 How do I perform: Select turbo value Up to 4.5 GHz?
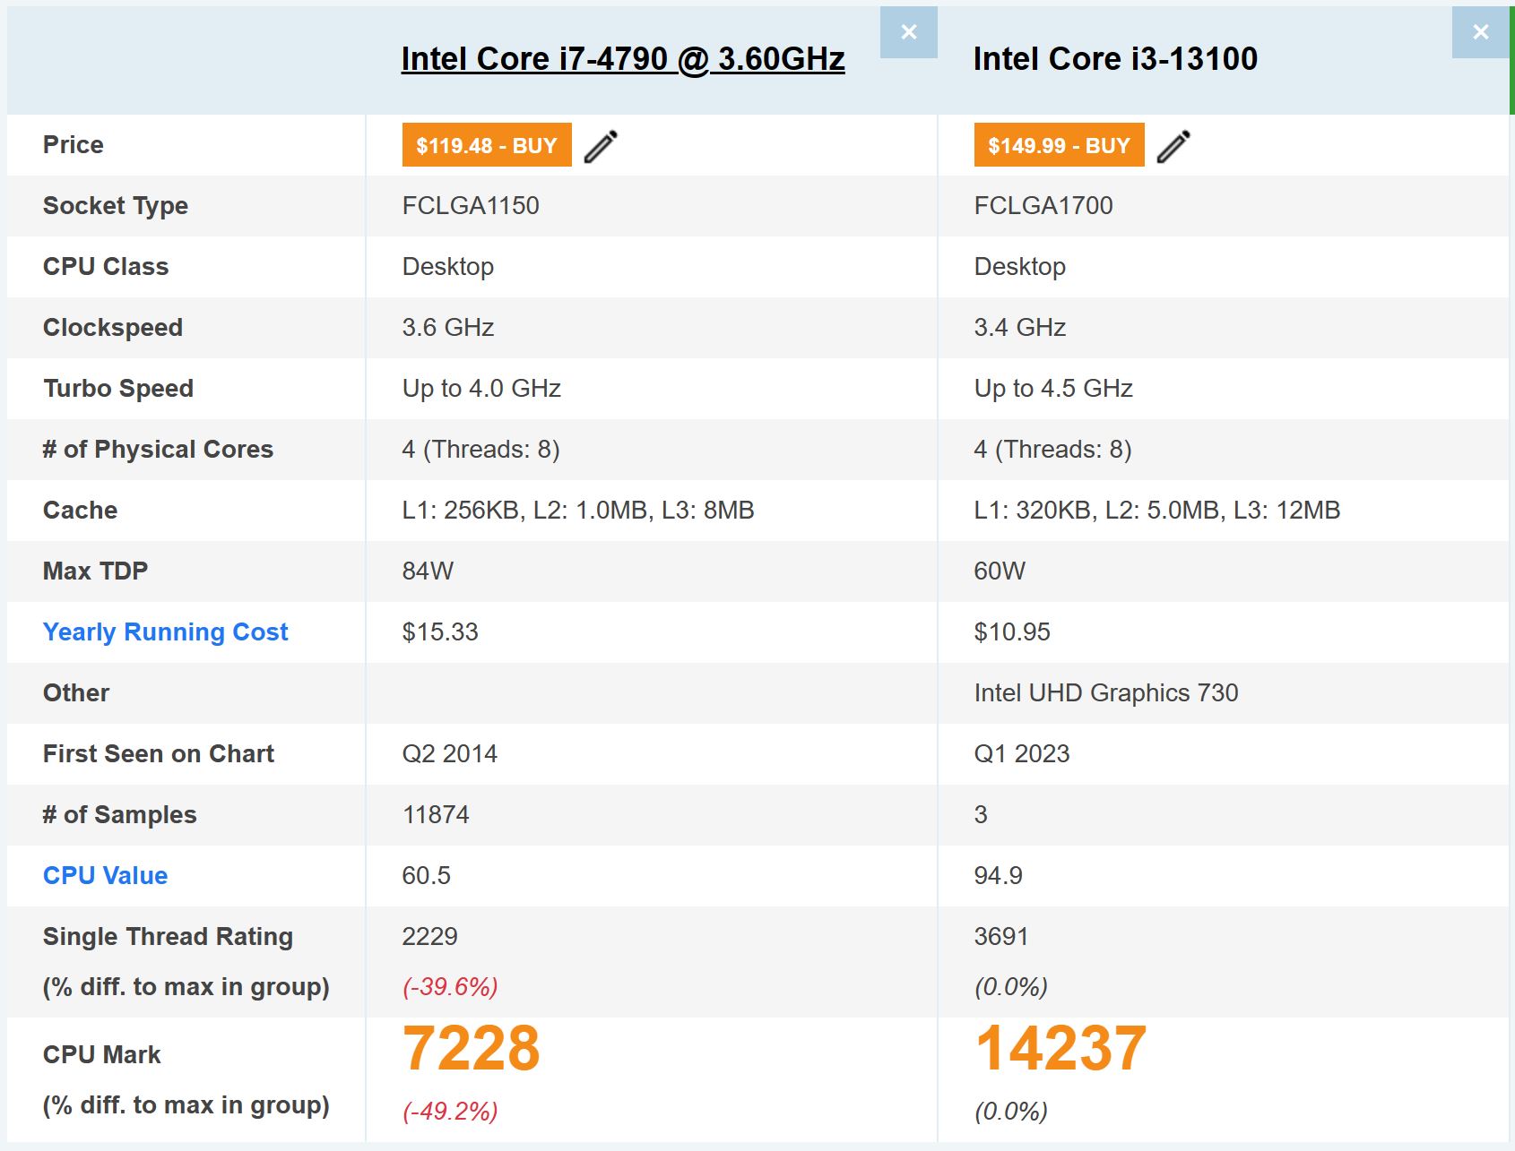[1053, 389]
